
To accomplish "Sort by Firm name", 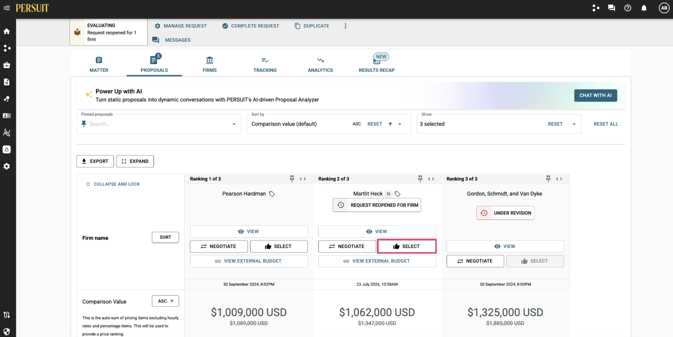I will [x=165, y=237].
